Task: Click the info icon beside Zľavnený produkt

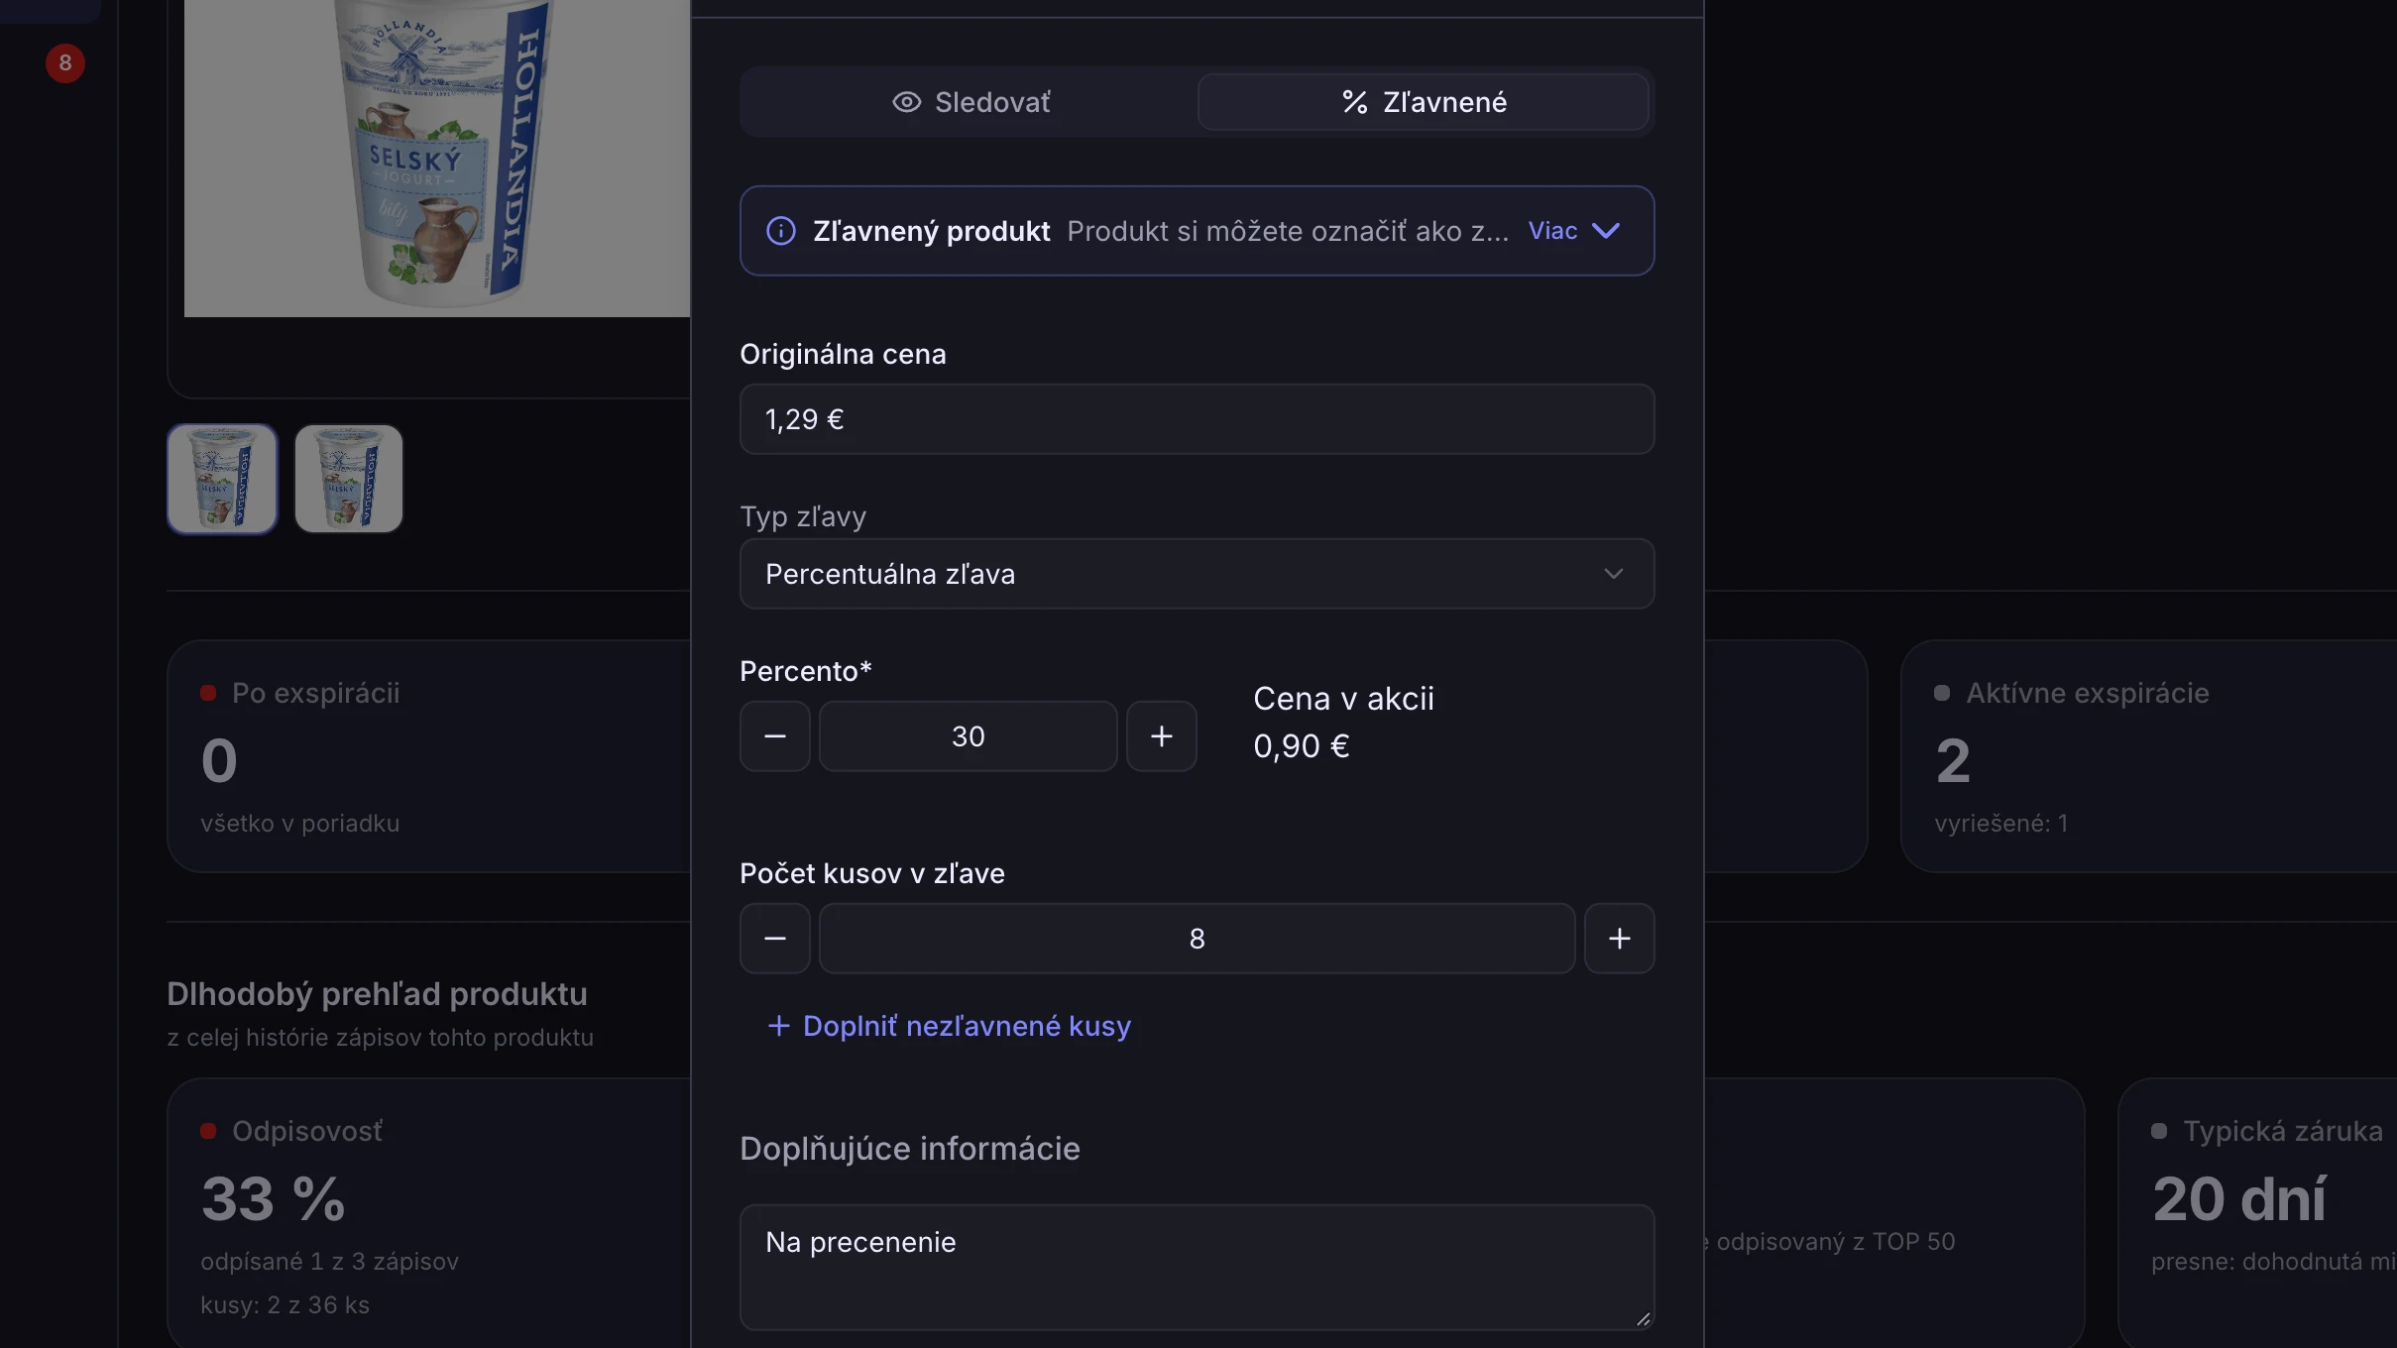Action: pos(781,231)
